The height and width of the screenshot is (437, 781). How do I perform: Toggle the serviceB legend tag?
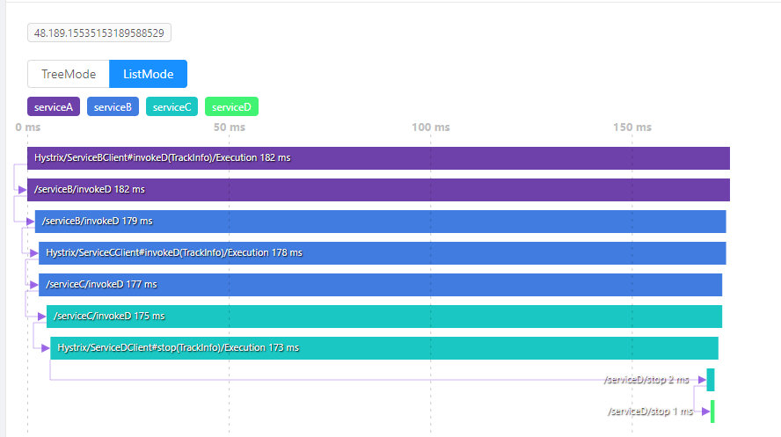(x=113, y=107)
